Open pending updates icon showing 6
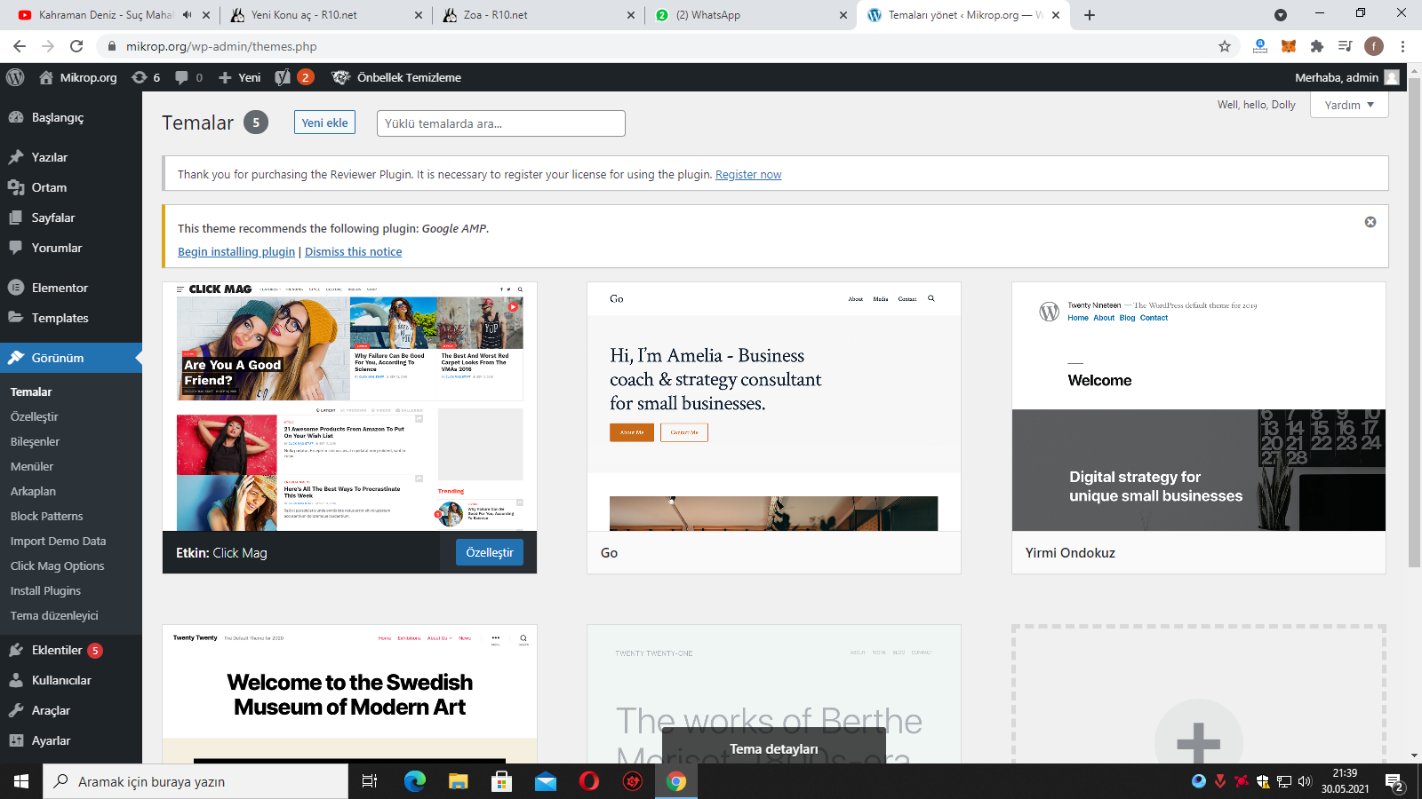 (x=146, y=77)
